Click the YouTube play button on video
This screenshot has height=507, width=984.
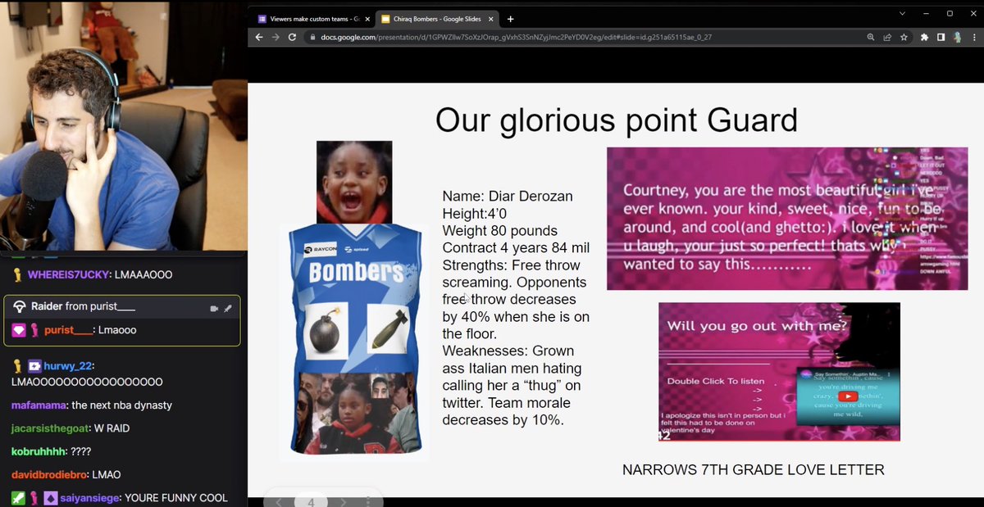(x=848, y=396)
